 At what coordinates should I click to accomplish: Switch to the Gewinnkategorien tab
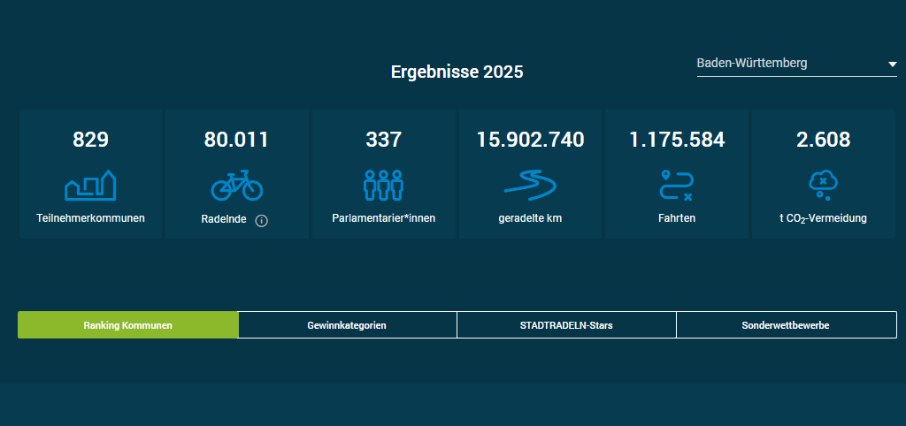pyautogui.click(x=347, y=325)
